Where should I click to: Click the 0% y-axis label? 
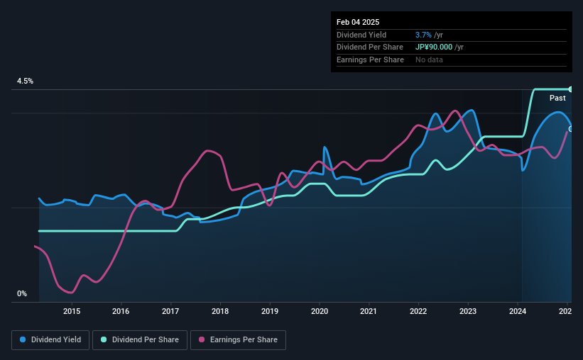(22, 293)
